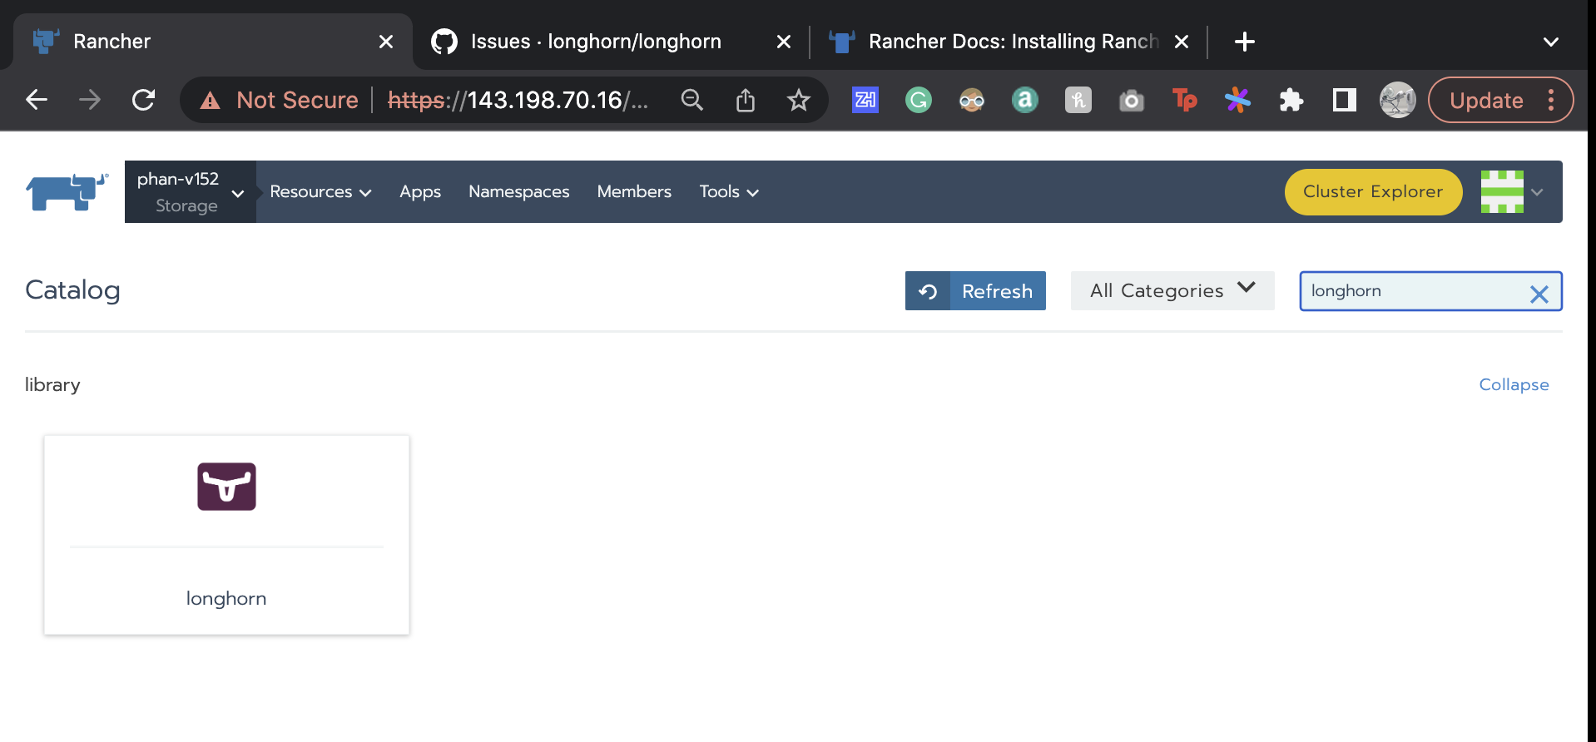Screen dimensions: 1596x742
Task: Open the red Tp extension
Action: coord(1185,100)
